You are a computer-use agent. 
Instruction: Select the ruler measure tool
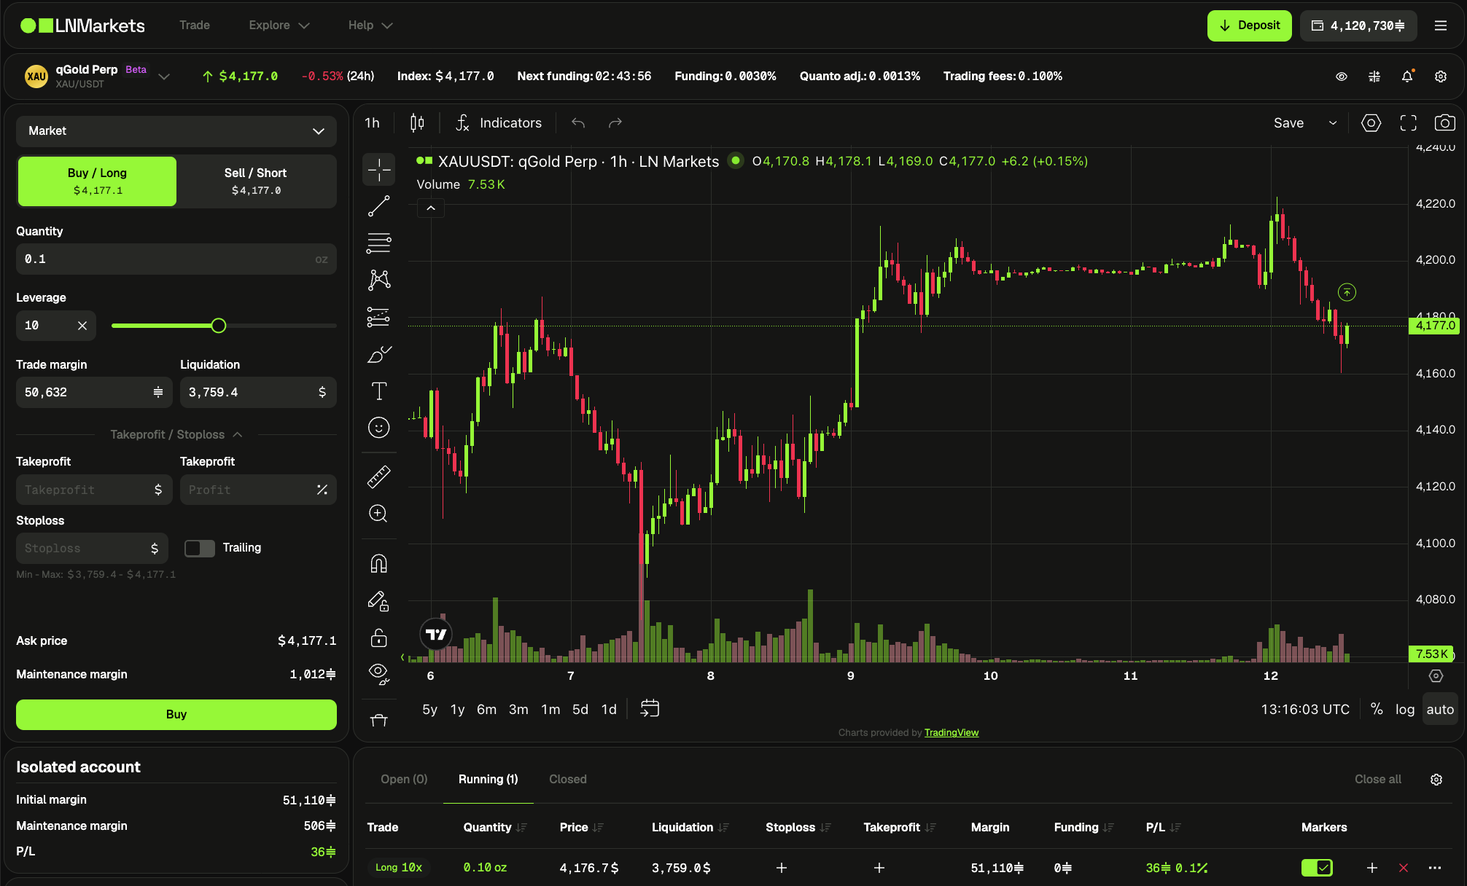click(378, 477)
